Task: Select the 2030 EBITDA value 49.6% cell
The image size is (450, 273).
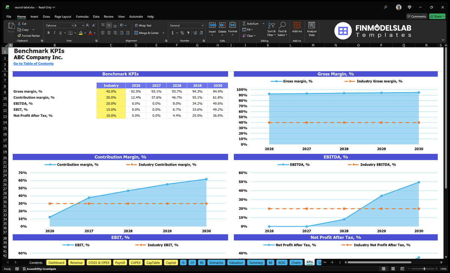Action: pyautogui.click(x=217, y=103)
